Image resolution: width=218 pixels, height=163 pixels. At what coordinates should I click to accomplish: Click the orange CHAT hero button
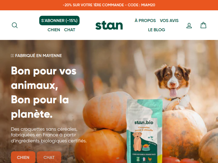[x=49, y=157]
